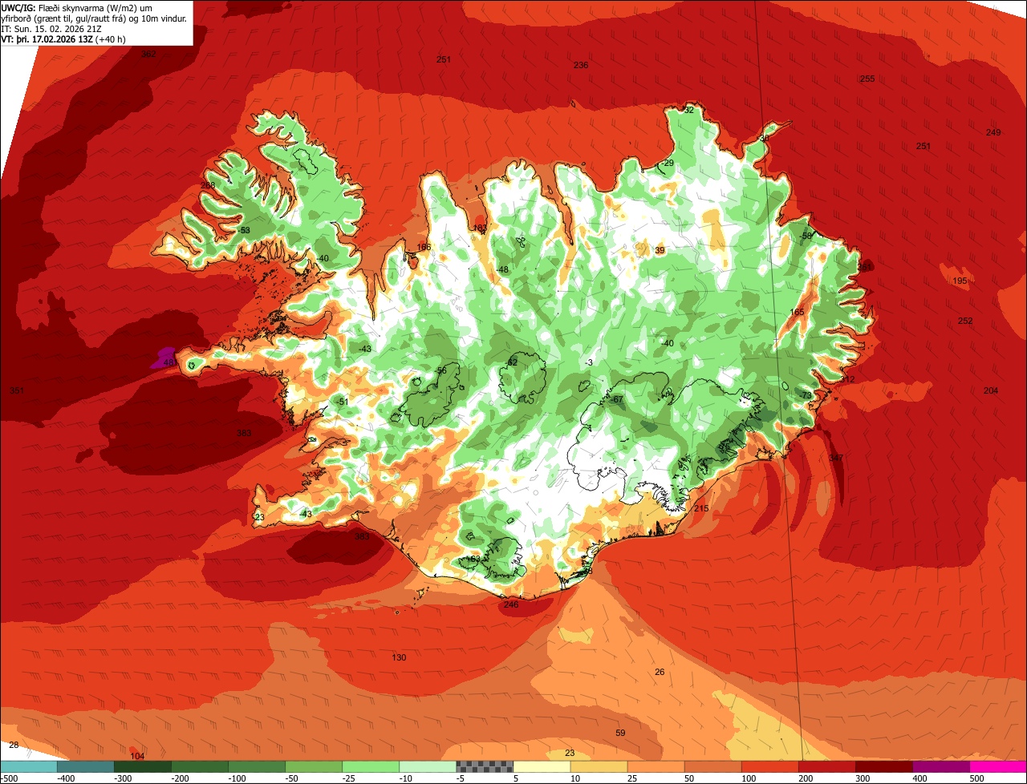
Task: Select the map value 255
Action: 867,79
